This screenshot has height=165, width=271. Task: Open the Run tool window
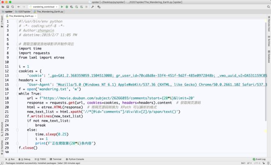10,159
